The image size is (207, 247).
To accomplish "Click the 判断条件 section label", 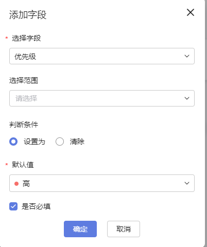I will click(24, 125).
